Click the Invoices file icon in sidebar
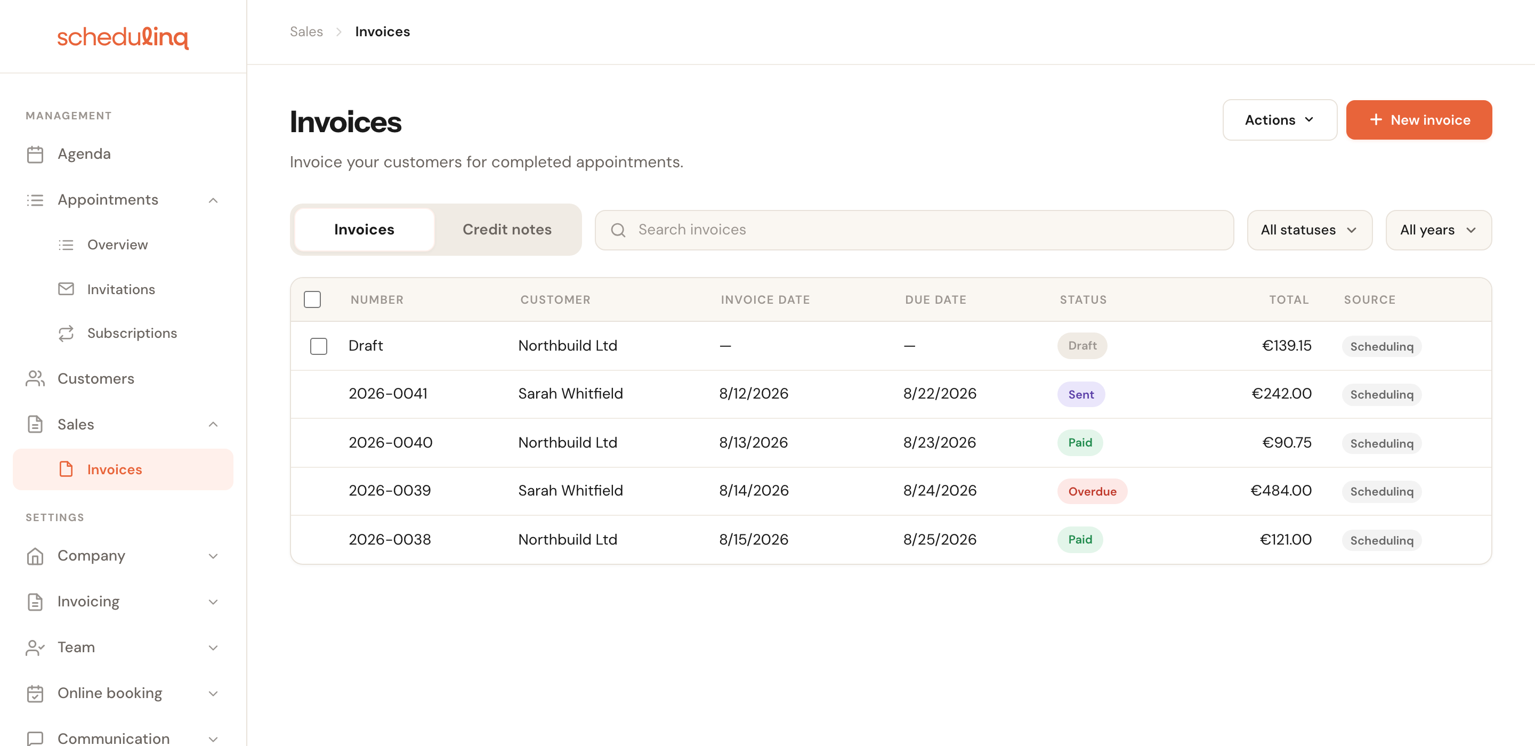 [x=66, y=469]
